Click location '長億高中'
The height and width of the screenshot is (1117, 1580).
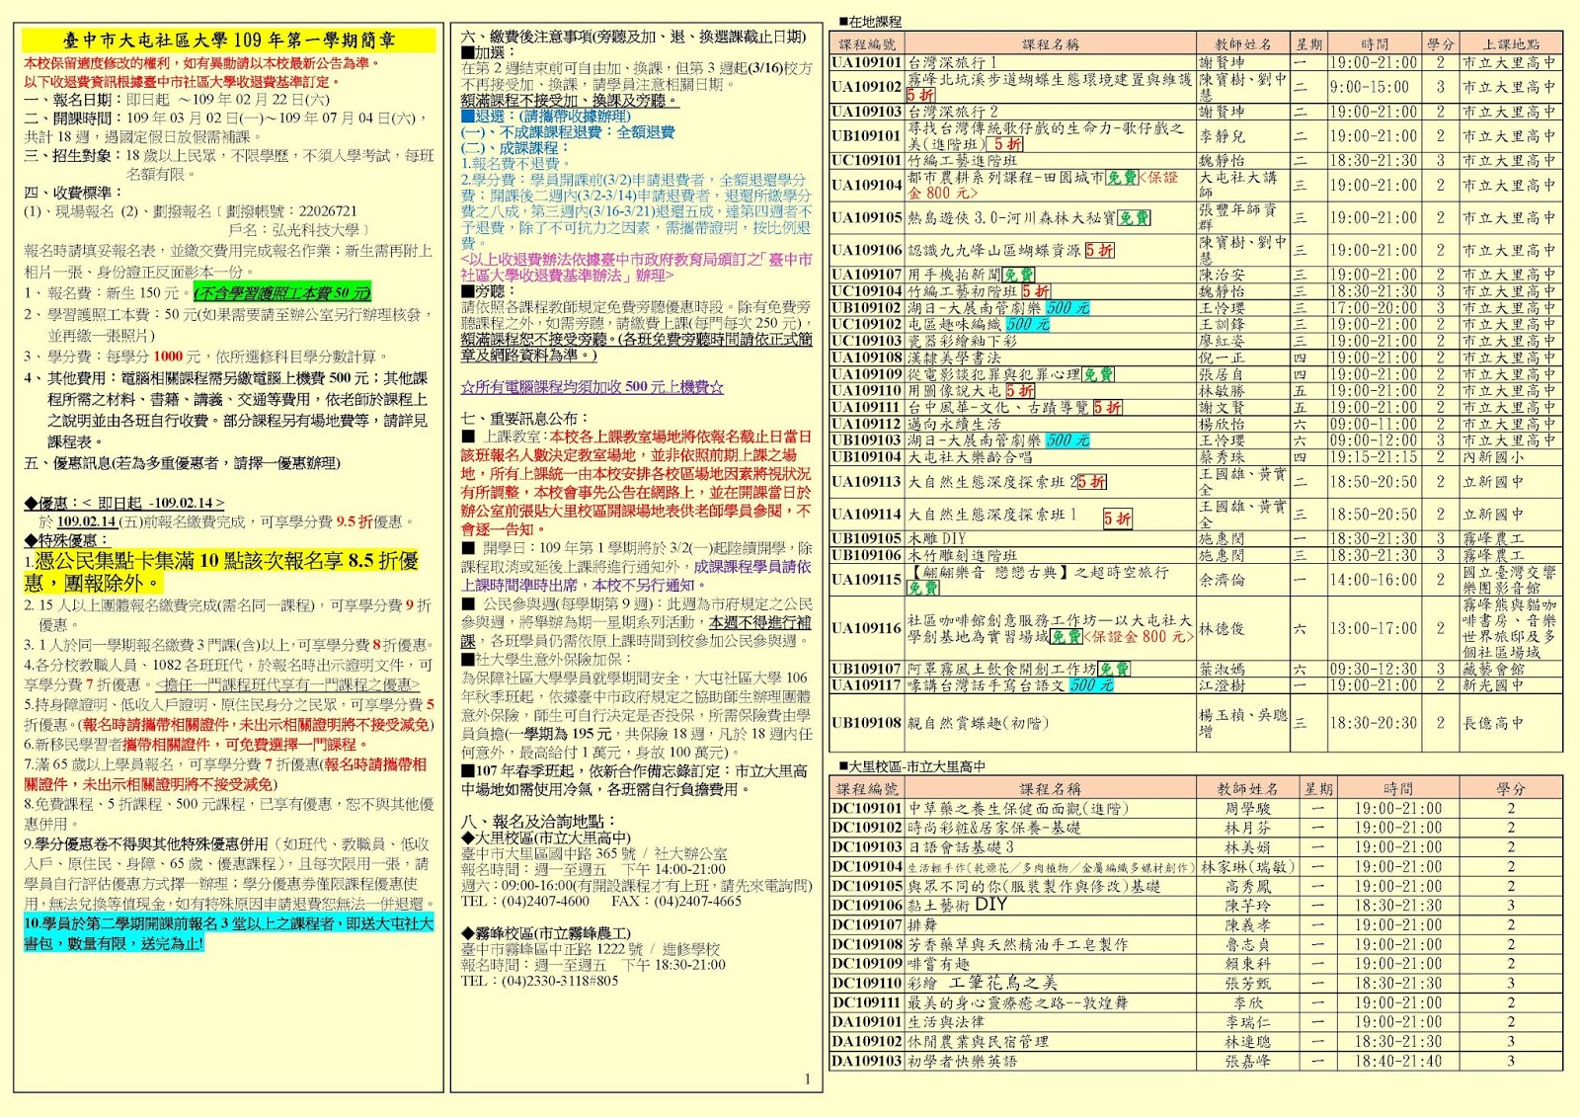1493,723
